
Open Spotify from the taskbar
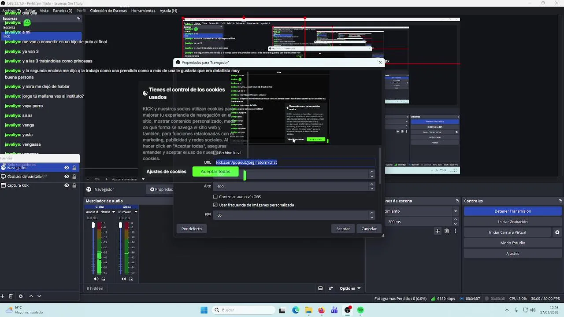tap(360, 310)
